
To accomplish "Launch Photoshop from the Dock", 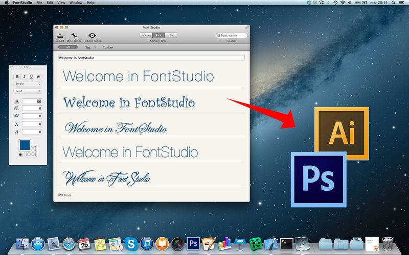I will click(x=193, y=244).
